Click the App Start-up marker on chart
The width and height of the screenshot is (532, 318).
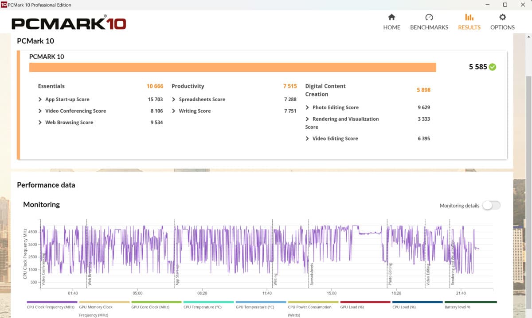(x=177, y=275)
